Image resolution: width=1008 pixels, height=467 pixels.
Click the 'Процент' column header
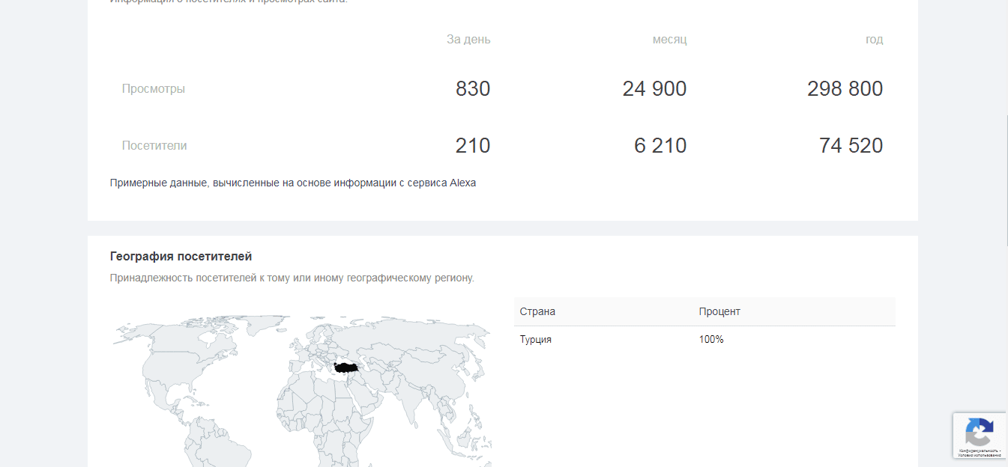(719, 311)
